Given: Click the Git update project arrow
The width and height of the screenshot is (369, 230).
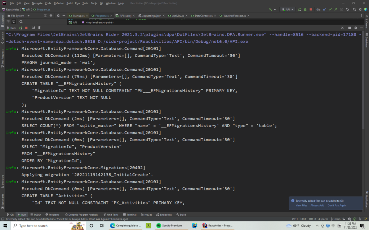Looking at the screenshot, I should pos(325,10).
